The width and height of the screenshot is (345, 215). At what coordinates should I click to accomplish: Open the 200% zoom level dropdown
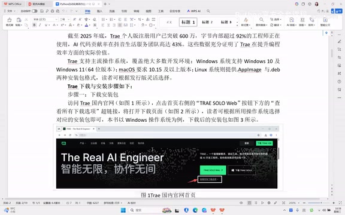pos(294,203)
